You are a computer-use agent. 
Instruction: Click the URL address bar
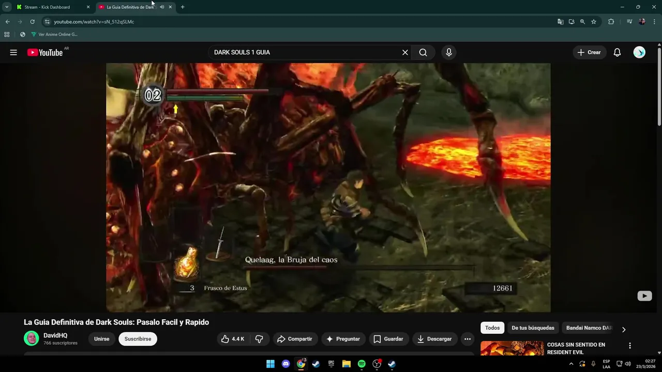[300, 22]
